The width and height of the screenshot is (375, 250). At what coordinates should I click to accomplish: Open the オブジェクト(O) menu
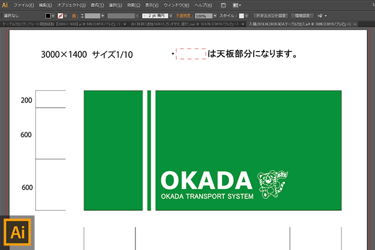(x=71, y=5)
